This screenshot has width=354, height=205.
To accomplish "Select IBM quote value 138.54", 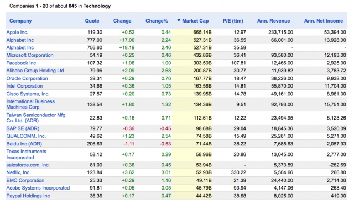I will coord(95,104).
